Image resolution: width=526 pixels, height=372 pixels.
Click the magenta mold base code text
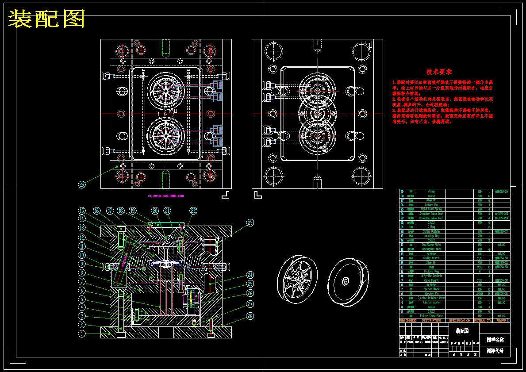click(166, 196)
